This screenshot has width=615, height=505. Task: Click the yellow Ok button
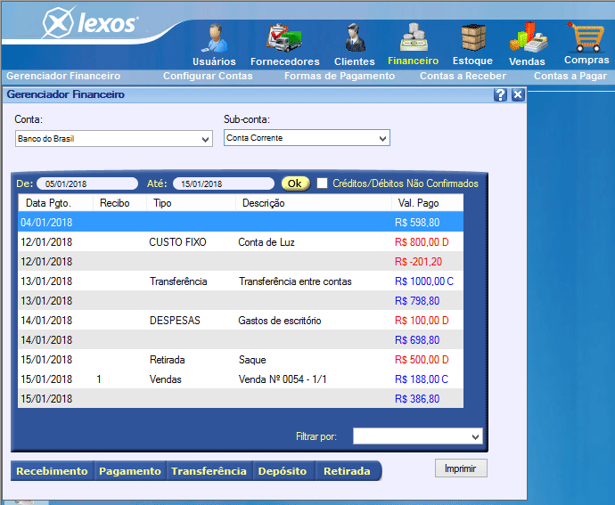pyautogui.click(x=295, y=183)
